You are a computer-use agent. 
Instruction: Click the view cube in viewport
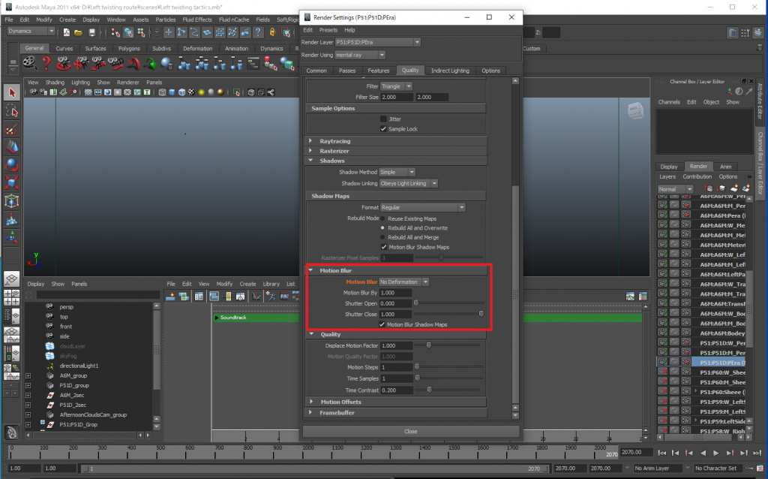634,111
